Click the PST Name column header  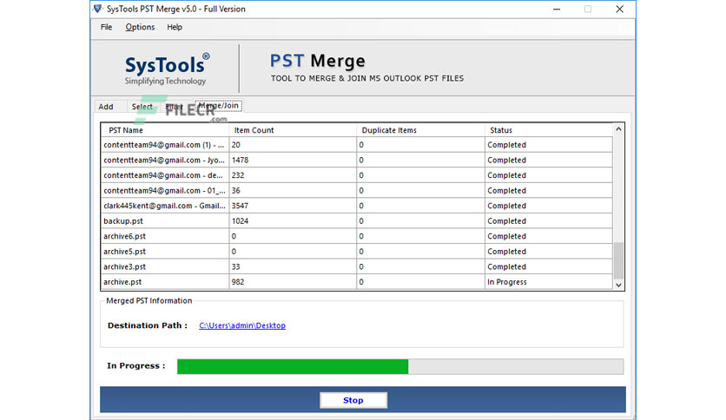click(x=165, y=130)
